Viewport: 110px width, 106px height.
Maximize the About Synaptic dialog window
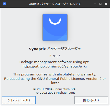click(100, 4)
